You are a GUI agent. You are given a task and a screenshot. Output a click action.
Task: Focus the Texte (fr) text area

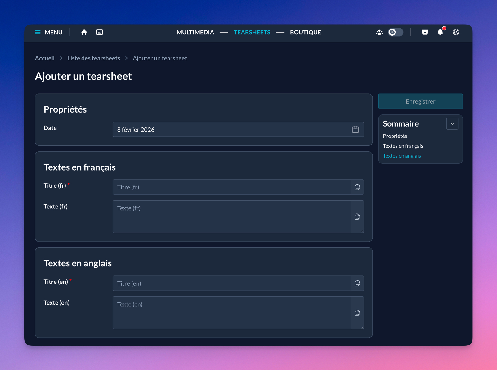click(232, 216)
